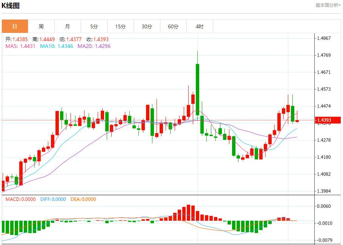
Task: Click the 1.4180 price axis label
Action: tap(324, 157)
